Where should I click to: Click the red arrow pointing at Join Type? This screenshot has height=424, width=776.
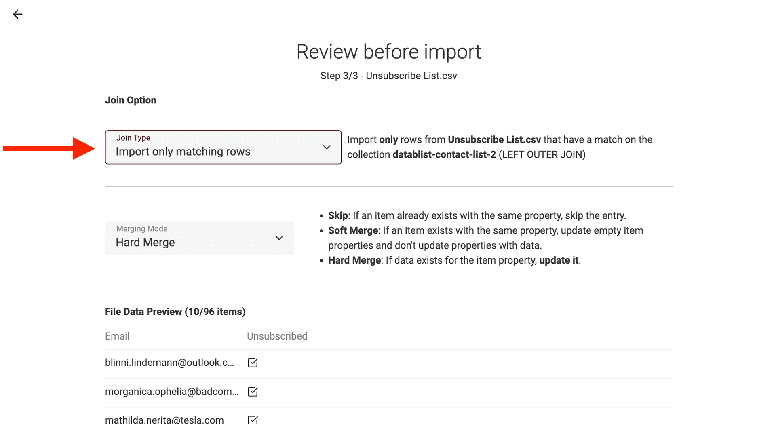pyautogui.click(x=48, y=148)
